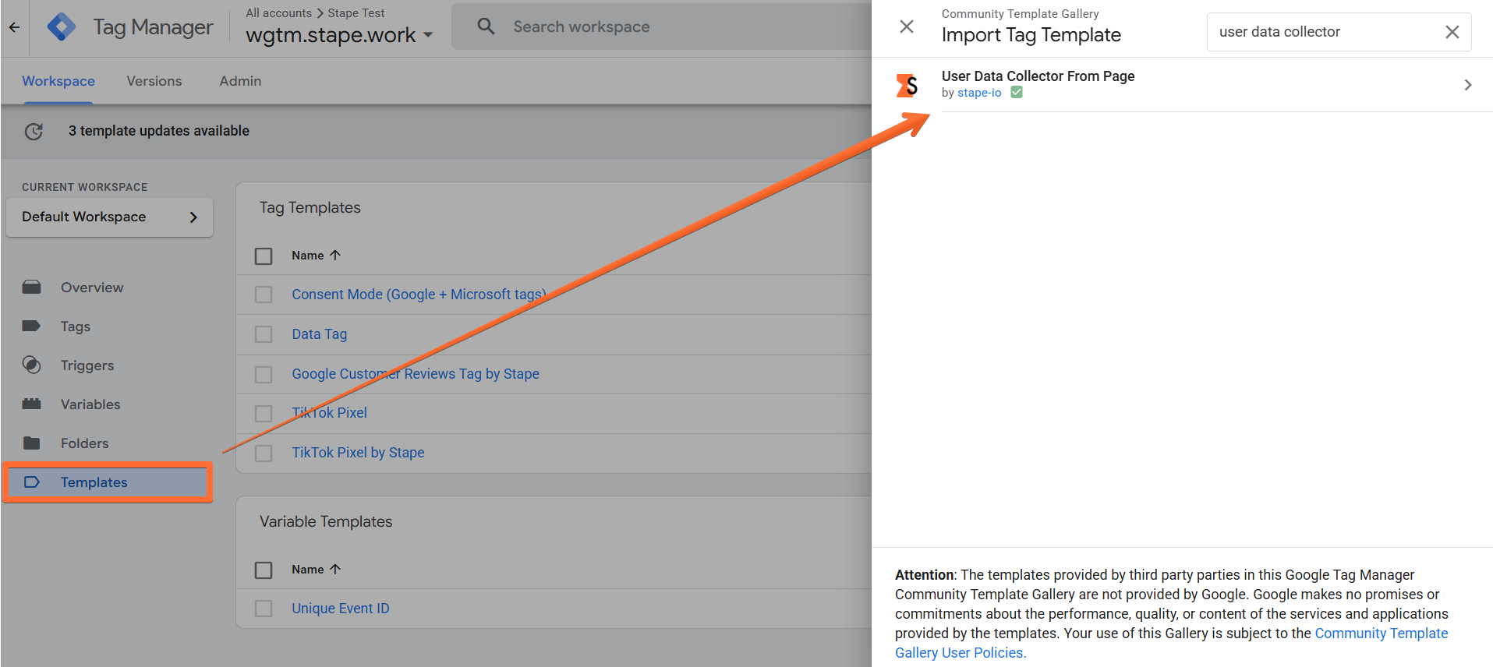This screenshot has width=1493, height=667.
Task: Check the Data Tag checkbox
Action: [x=264, y=334]
